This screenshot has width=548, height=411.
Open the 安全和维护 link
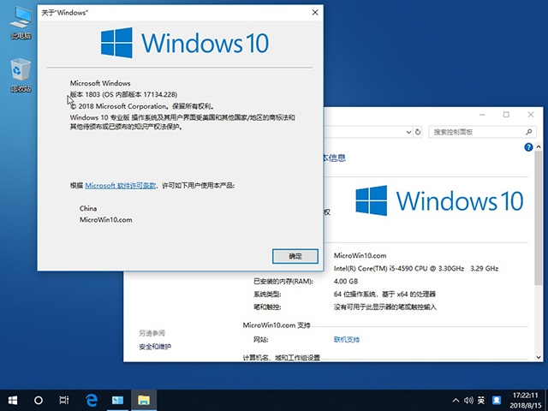point(155,347)
